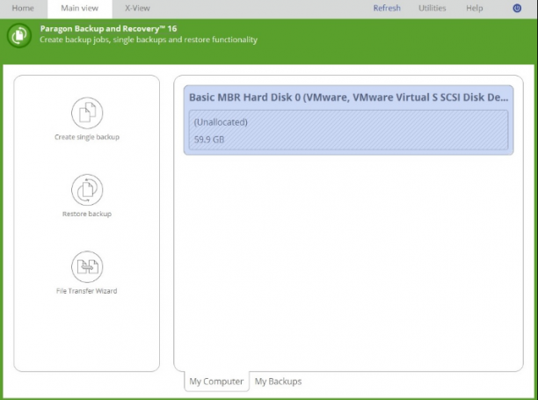The width and height of the screenshot is (538, 400).
Task: Click the File Transfer Wizard label
Action: click(87, 291)
